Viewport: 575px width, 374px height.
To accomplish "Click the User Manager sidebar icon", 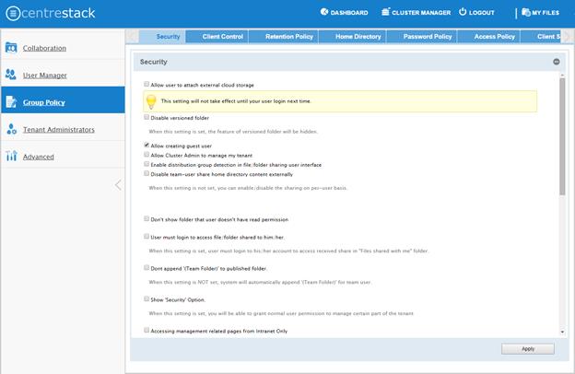I will (11, 75).
